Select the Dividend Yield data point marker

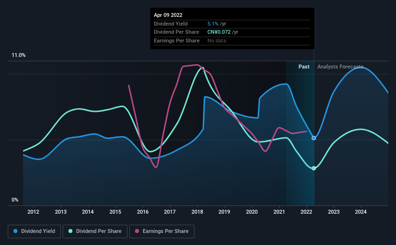click(314, 138)
